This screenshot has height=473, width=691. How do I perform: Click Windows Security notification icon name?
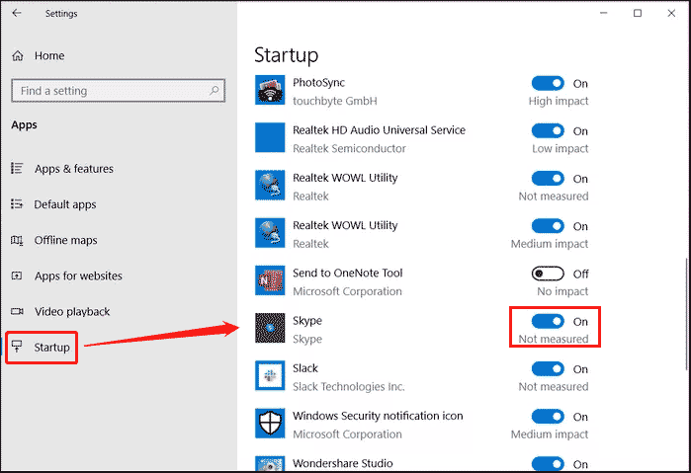(x=378, y=416)
